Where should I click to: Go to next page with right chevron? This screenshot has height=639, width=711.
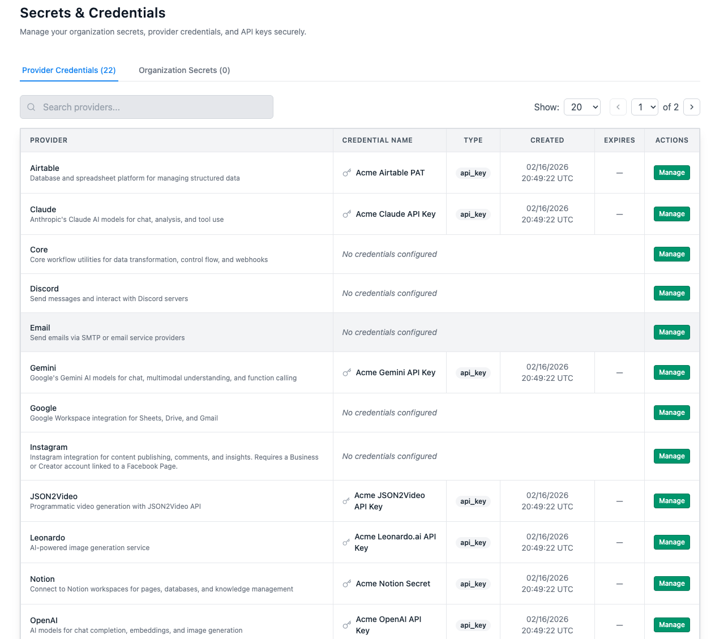(691, 107)
